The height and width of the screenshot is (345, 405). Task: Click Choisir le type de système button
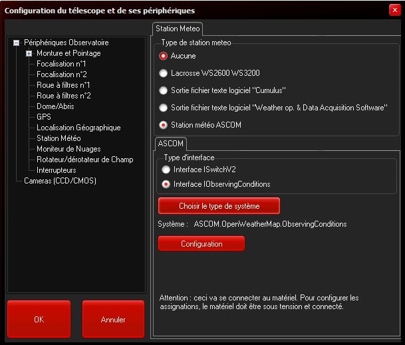click(x=219, y=206)
